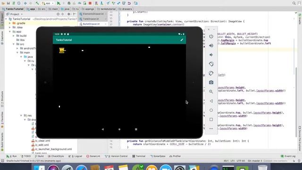This screenshot has width=302, height=170.
Task: Open the Profiler tool window
Action: pyautogui.click(x=175, y=156)
